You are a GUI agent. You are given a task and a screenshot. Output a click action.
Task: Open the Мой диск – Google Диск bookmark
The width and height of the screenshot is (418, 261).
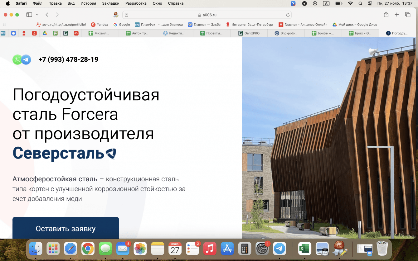355,25
